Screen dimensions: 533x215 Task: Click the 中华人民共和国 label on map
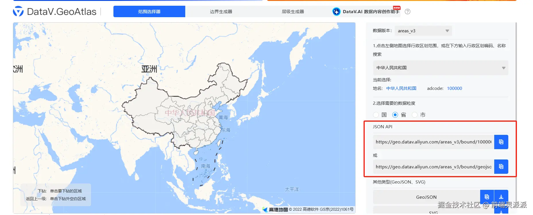click(x=190, y=113)
